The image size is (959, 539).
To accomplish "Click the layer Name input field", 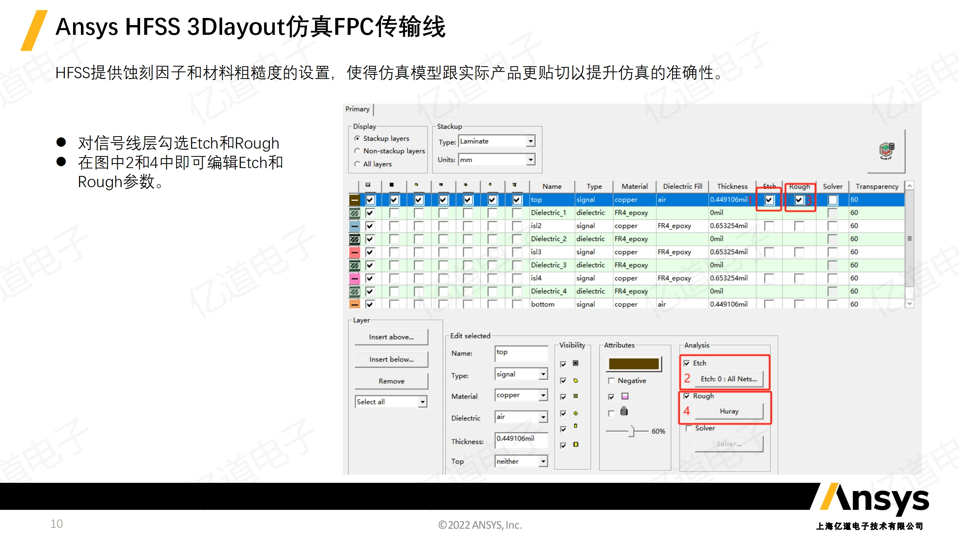I will 521,353.
